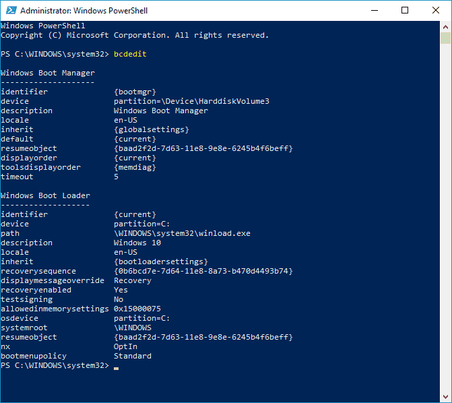
Task: Click the scrollbar up arrow
Action: [445, 27]
